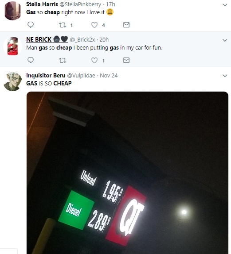Open dropdown menu on Inquisitor Beru's tweet

point(225,76)
